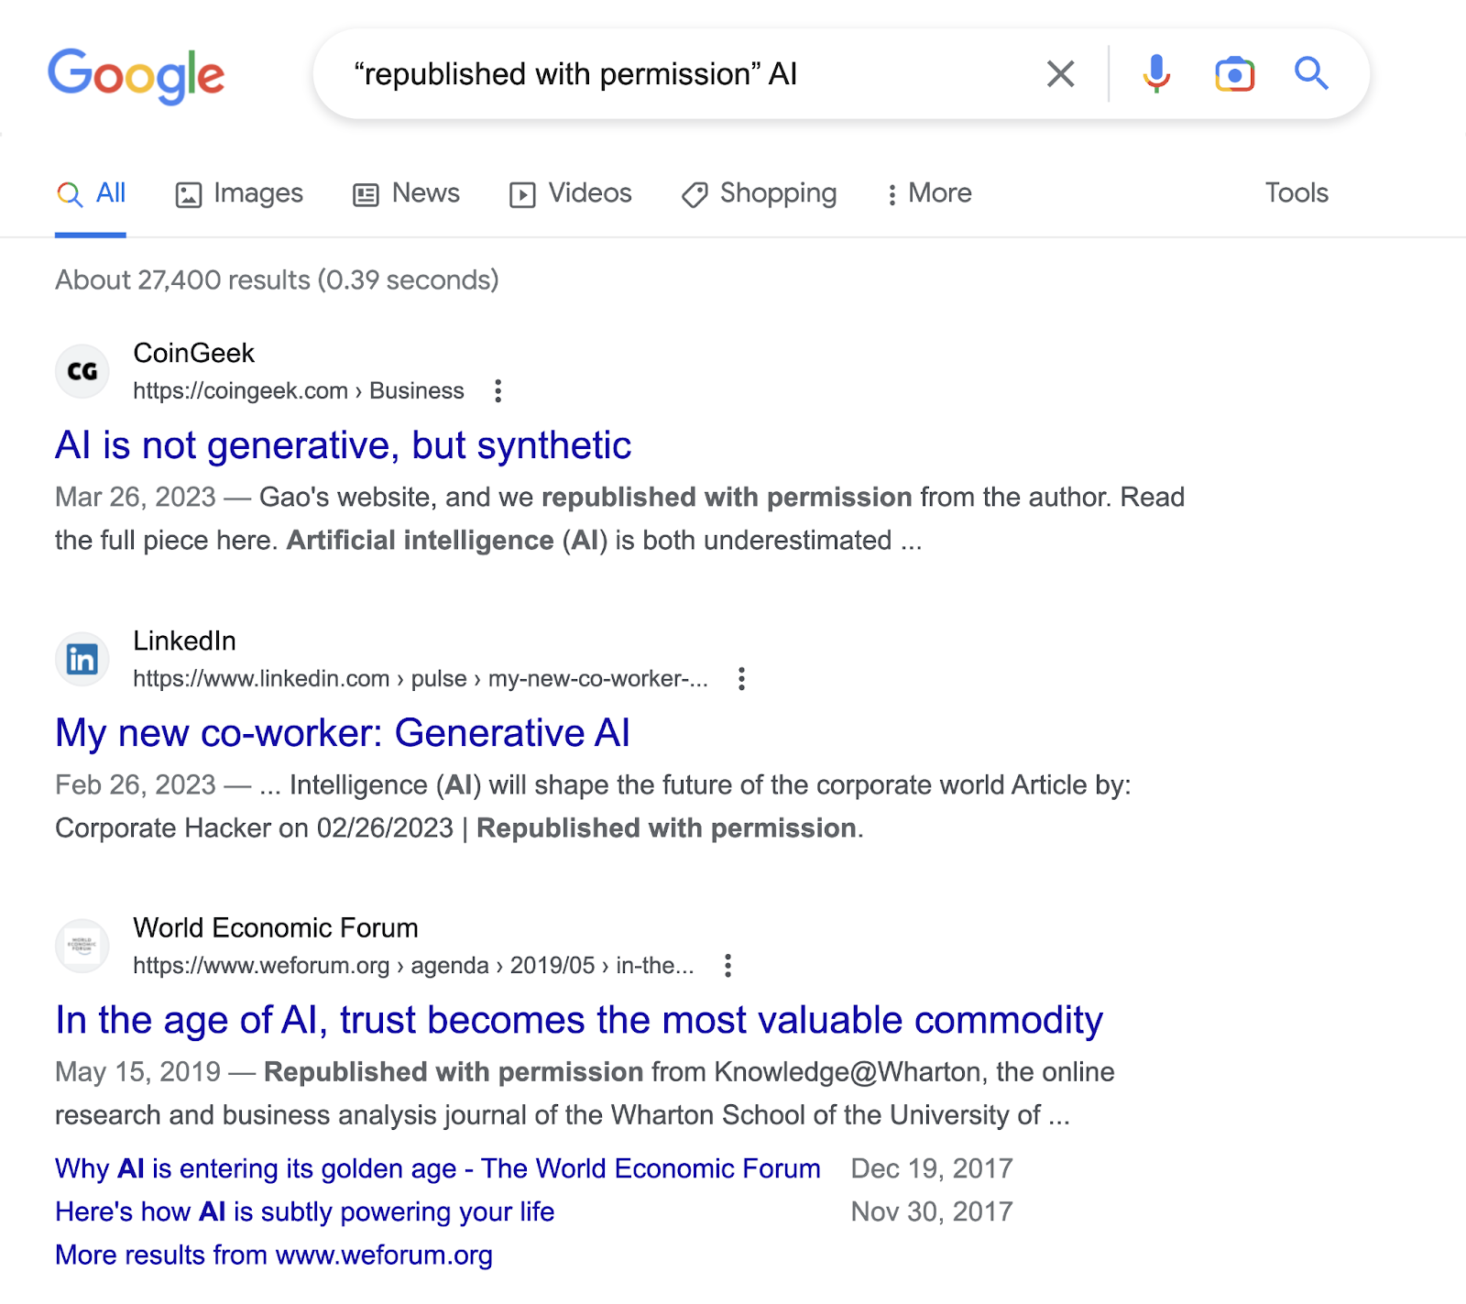Switch to the Videos tab
The image size is (1466, 1304).
(x=571, y=193)
